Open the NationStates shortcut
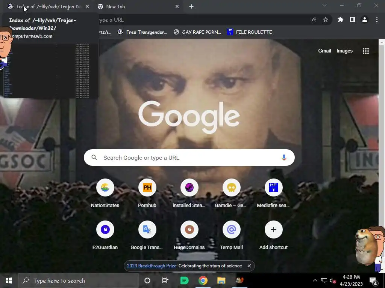 coord(105,193)
